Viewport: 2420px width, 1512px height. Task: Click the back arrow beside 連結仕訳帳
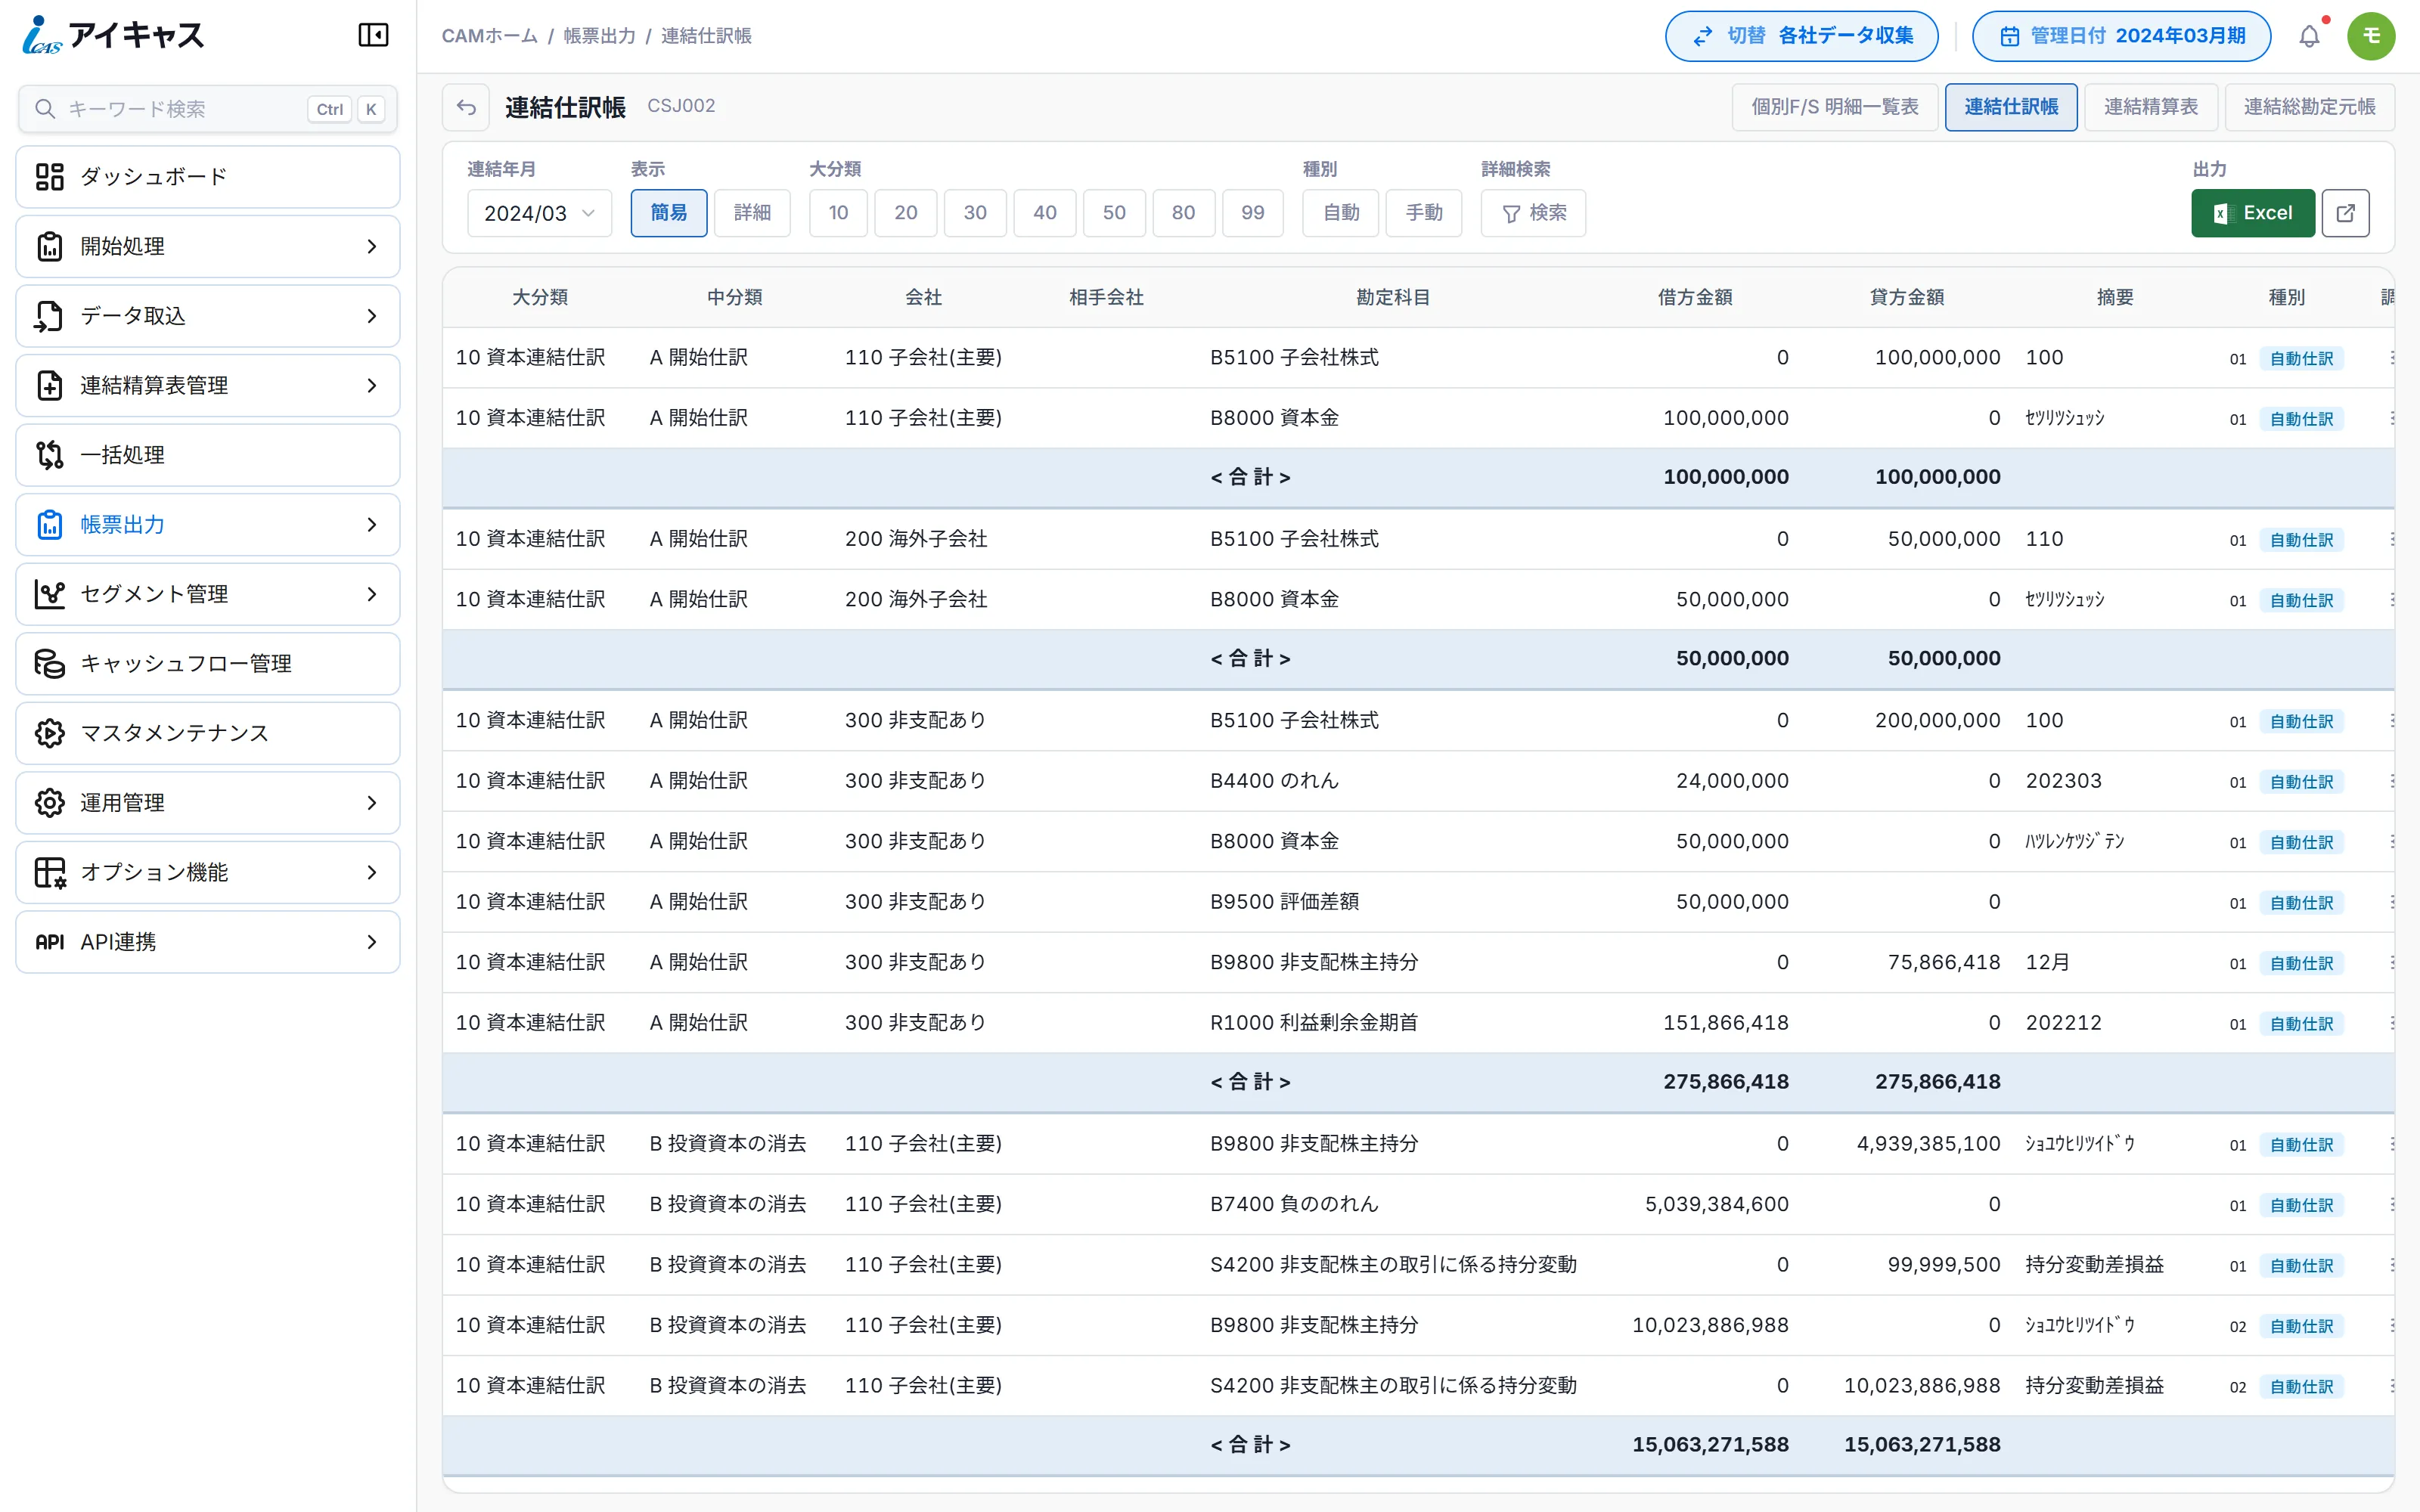click(x=466, y=107)
